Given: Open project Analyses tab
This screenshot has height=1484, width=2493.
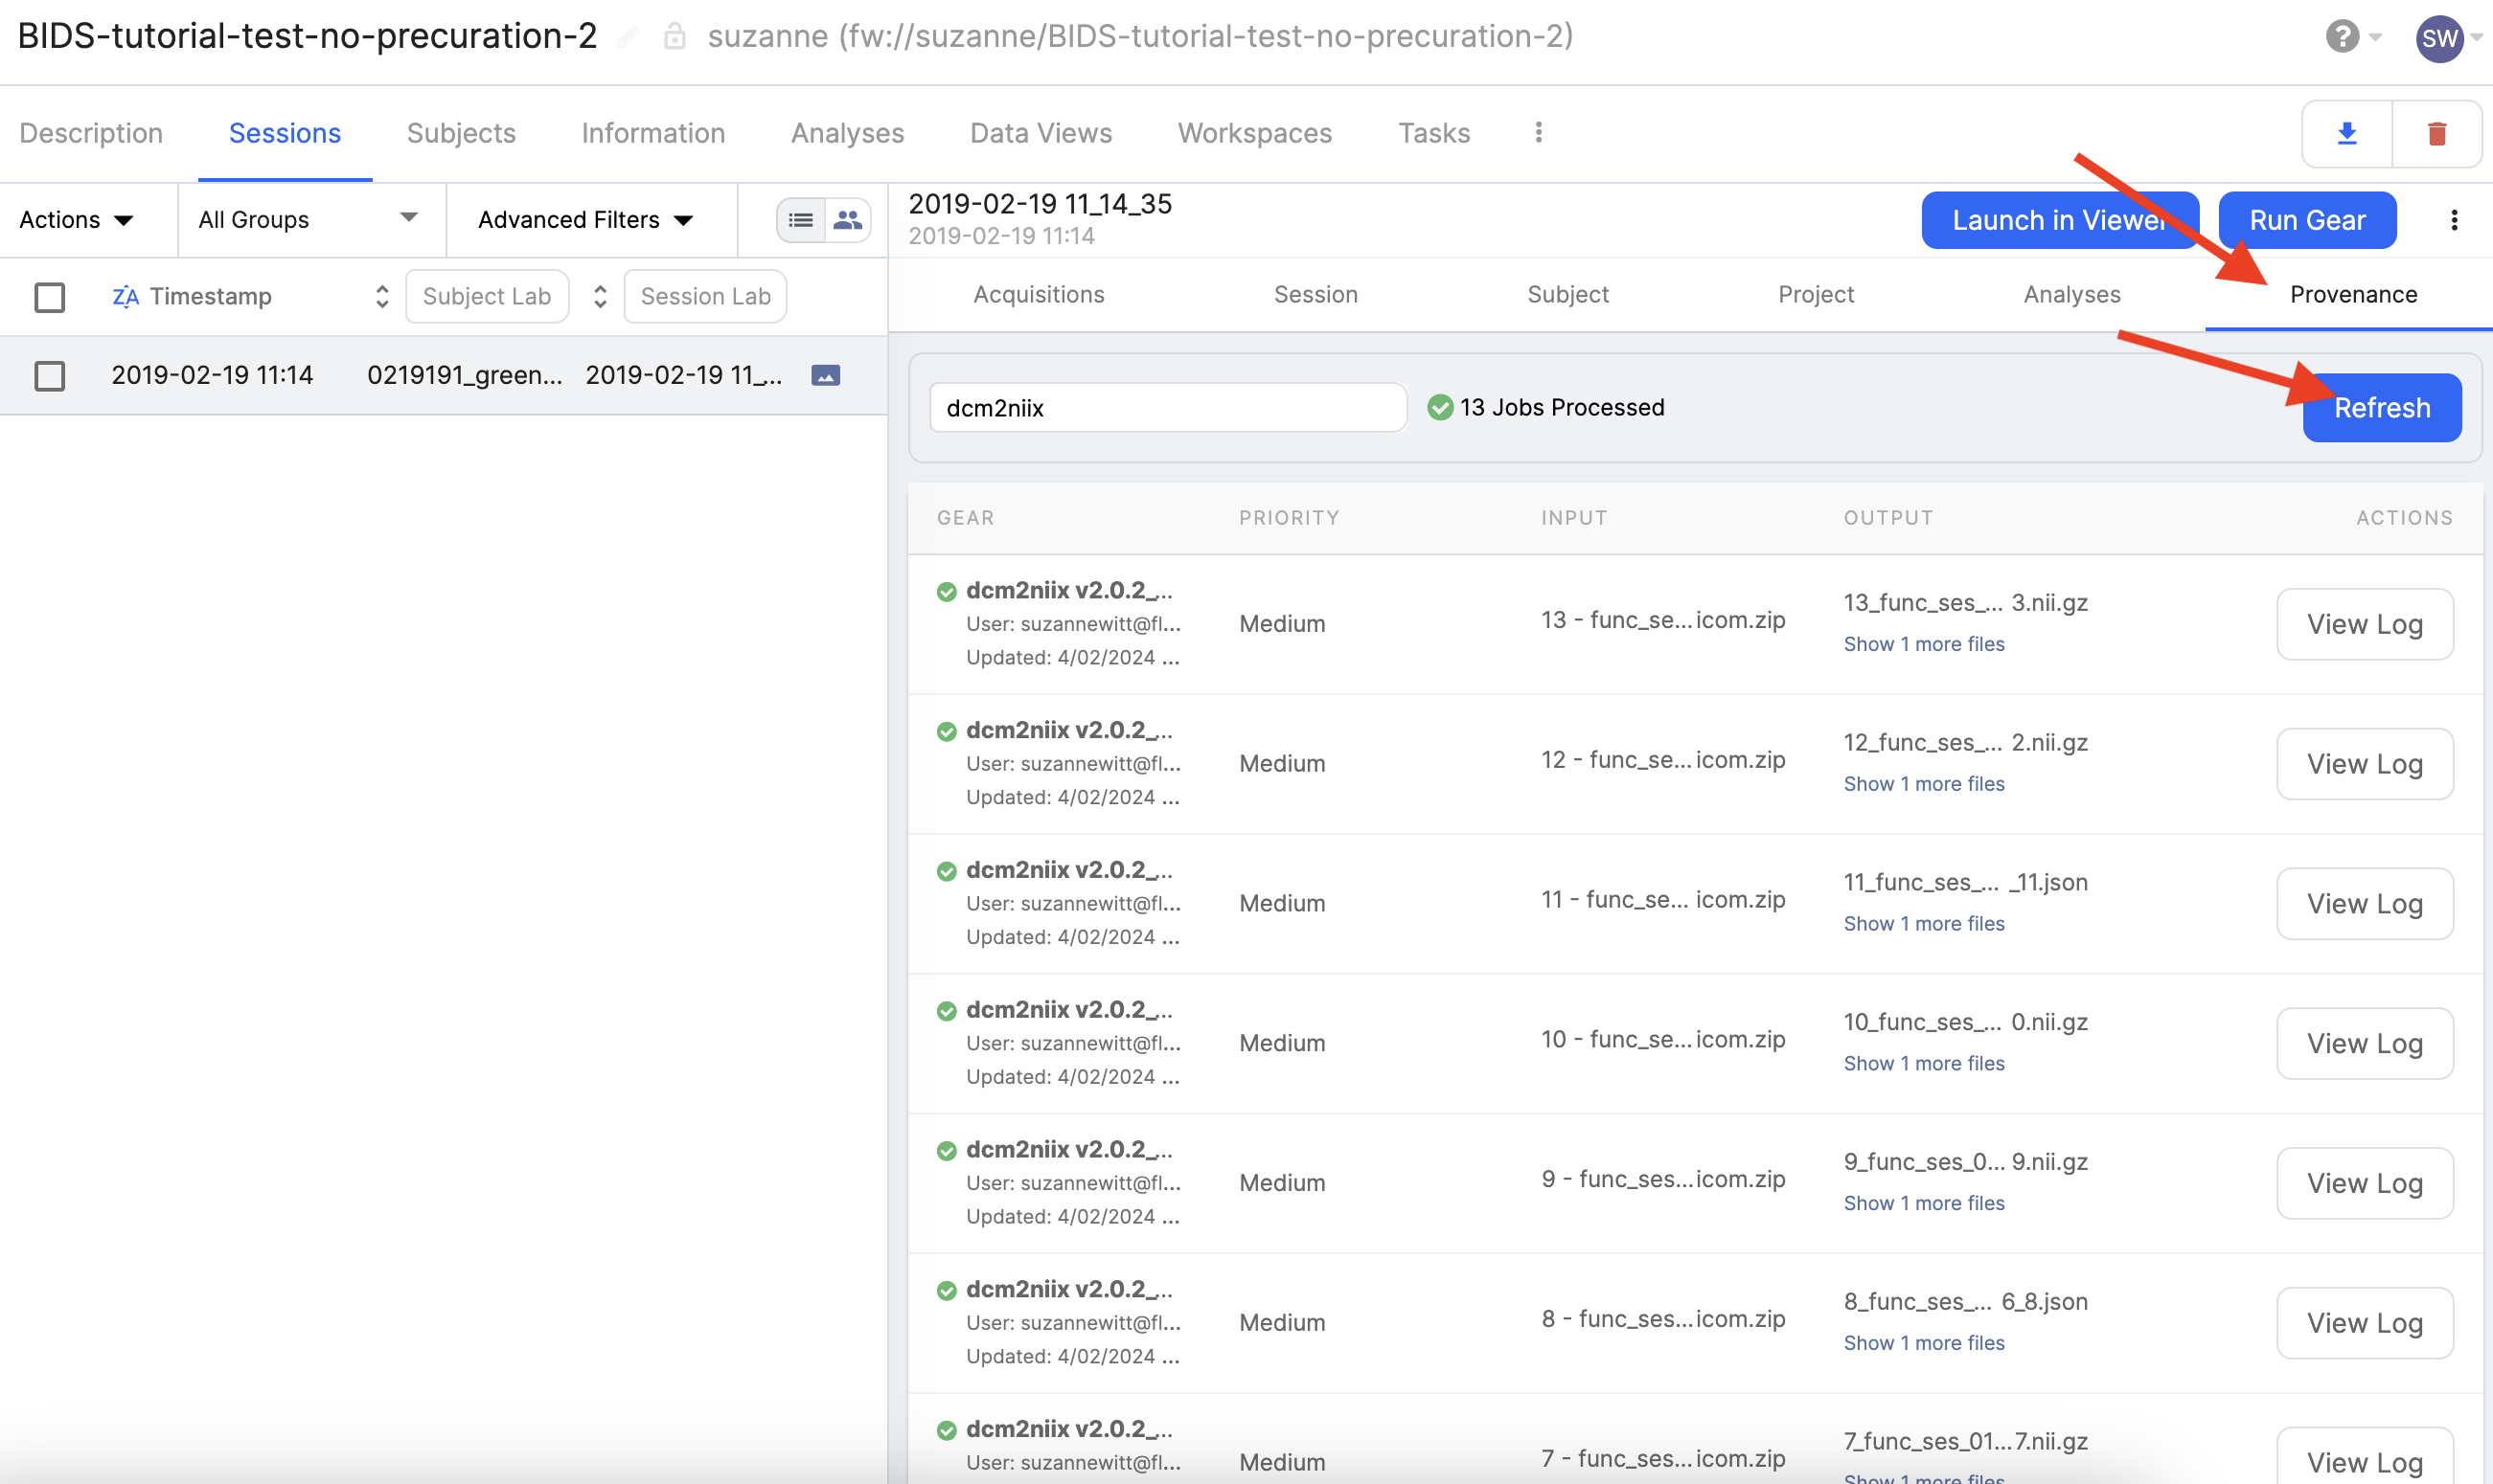Looking at the screenshot, I should coord(847,133).
